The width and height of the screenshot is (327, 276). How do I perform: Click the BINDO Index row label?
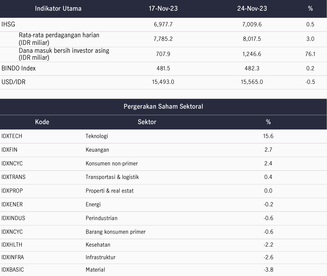pyautogui.click(x=19, y=68)
